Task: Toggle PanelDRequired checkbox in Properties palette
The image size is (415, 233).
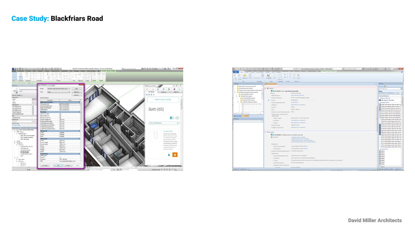Action: (33, 107)
